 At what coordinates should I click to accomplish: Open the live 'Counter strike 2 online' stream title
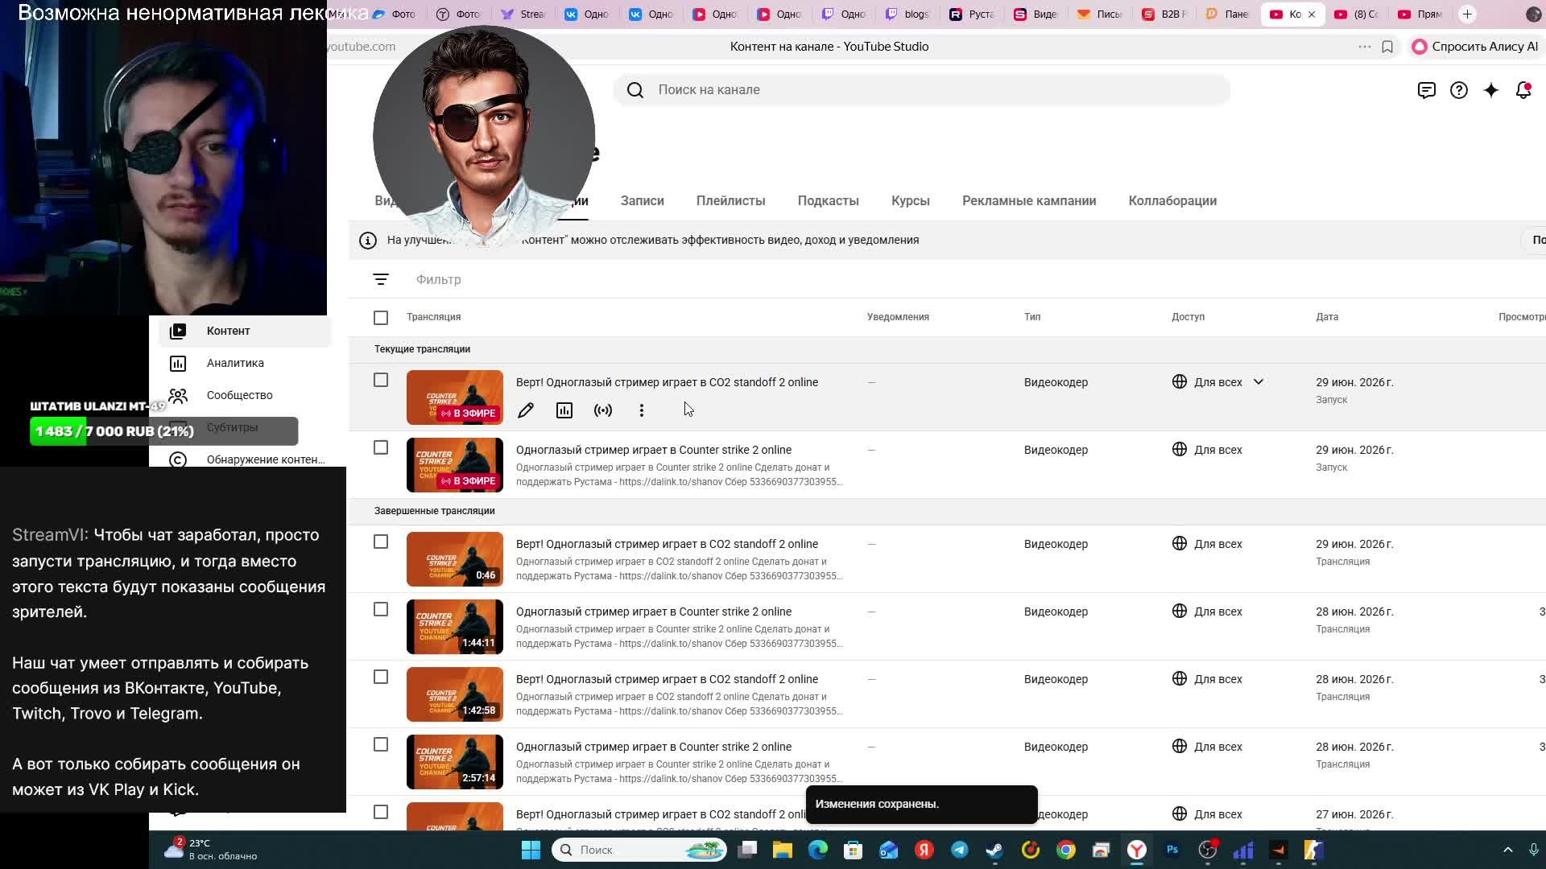653,450
